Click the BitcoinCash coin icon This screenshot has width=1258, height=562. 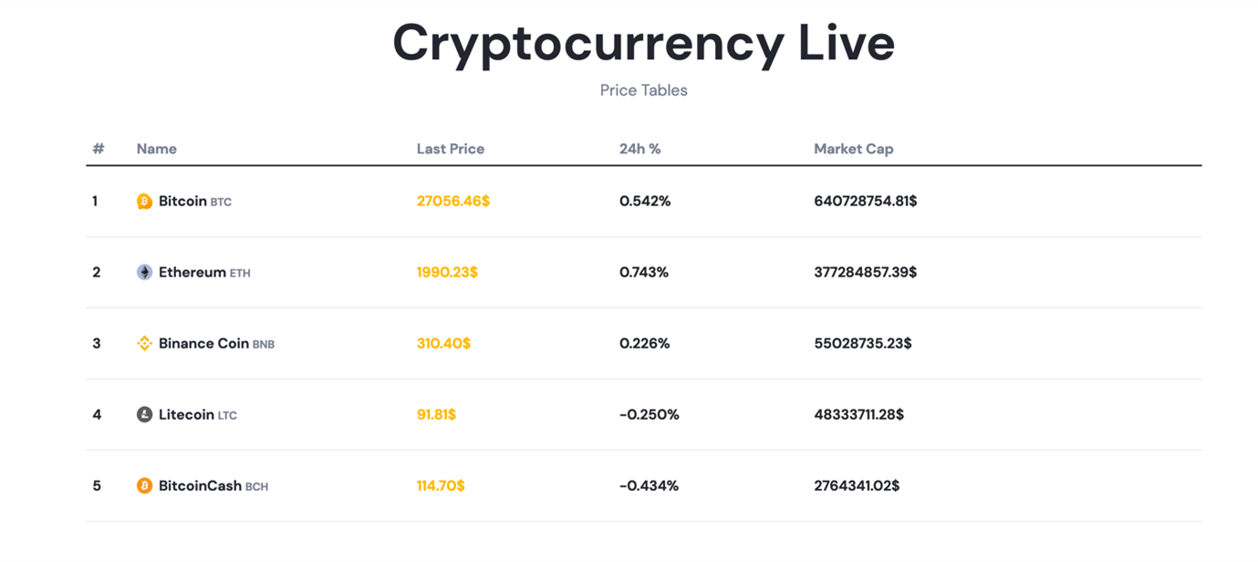[x=144, y=486]
